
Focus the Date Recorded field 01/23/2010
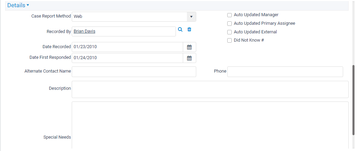click(x=128, y=47)
